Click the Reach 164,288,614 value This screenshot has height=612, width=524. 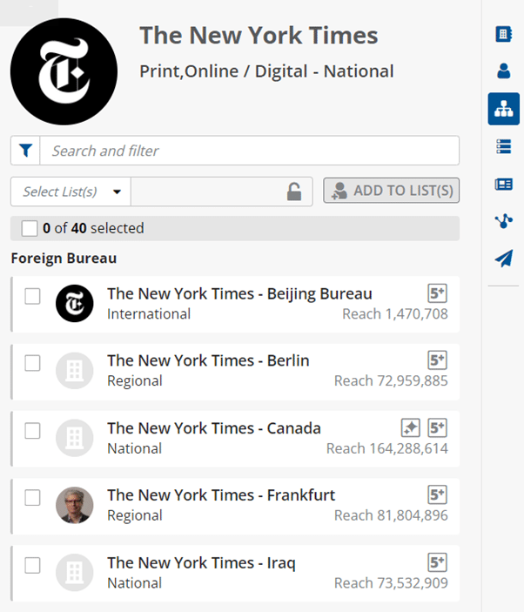(x=387, y=448)
